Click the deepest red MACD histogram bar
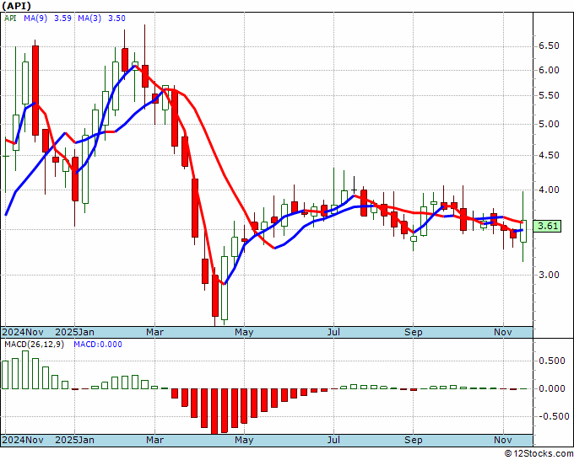The image size is (574, 460). click(214, 411)
